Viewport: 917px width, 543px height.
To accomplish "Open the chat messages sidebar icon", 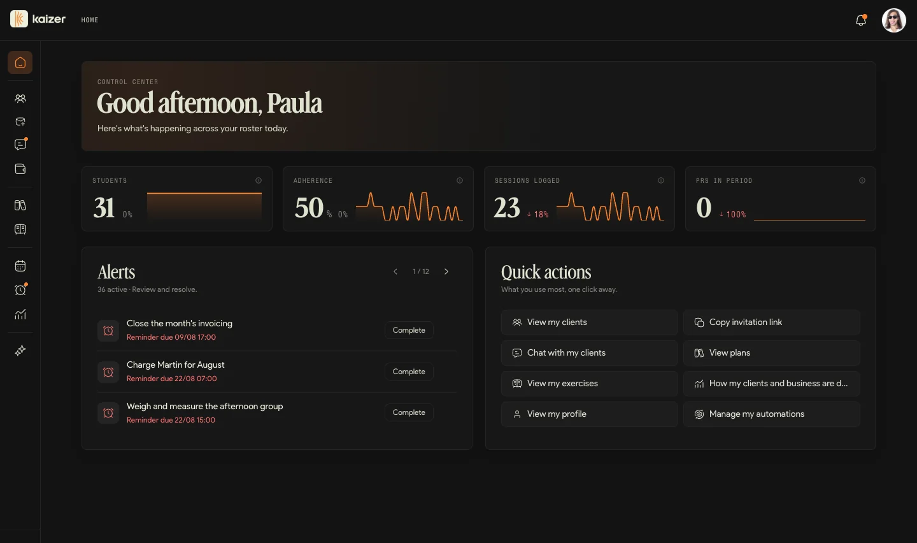I will tap(20, 145).
